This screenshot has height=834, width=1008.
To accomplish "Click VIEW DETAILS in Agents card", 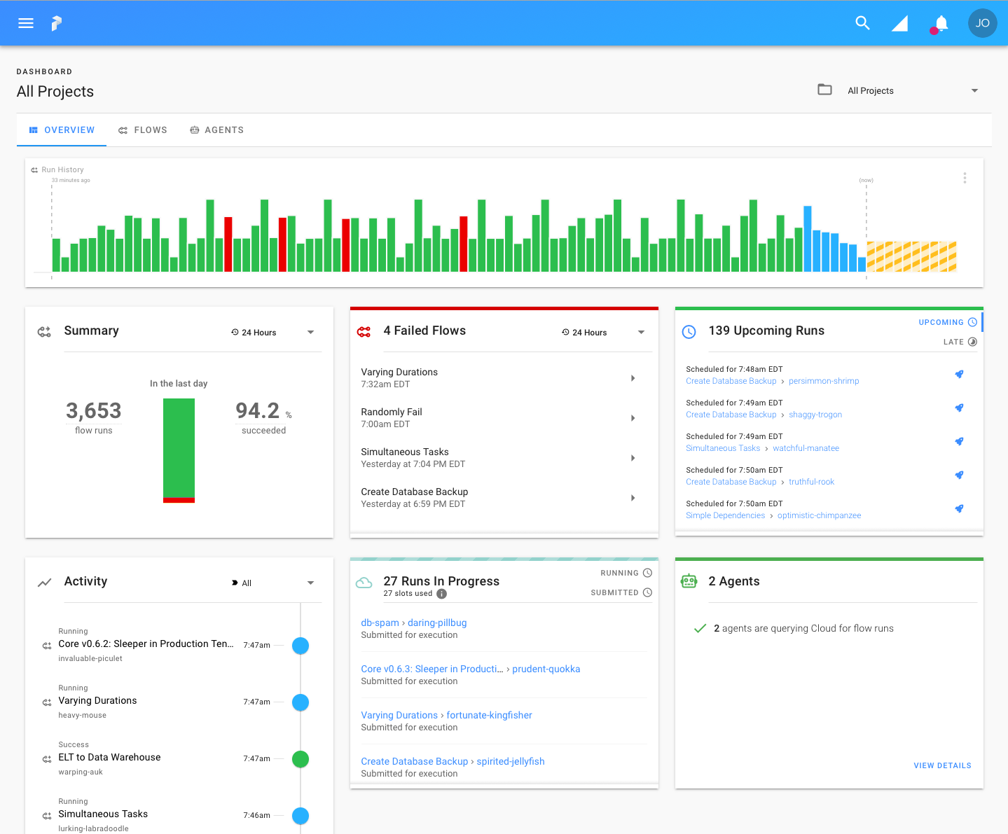I will pyautogui.click(x=942, y=765).
